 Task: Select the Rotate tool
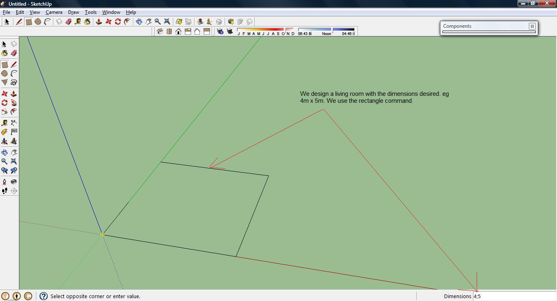coord(4,103)
